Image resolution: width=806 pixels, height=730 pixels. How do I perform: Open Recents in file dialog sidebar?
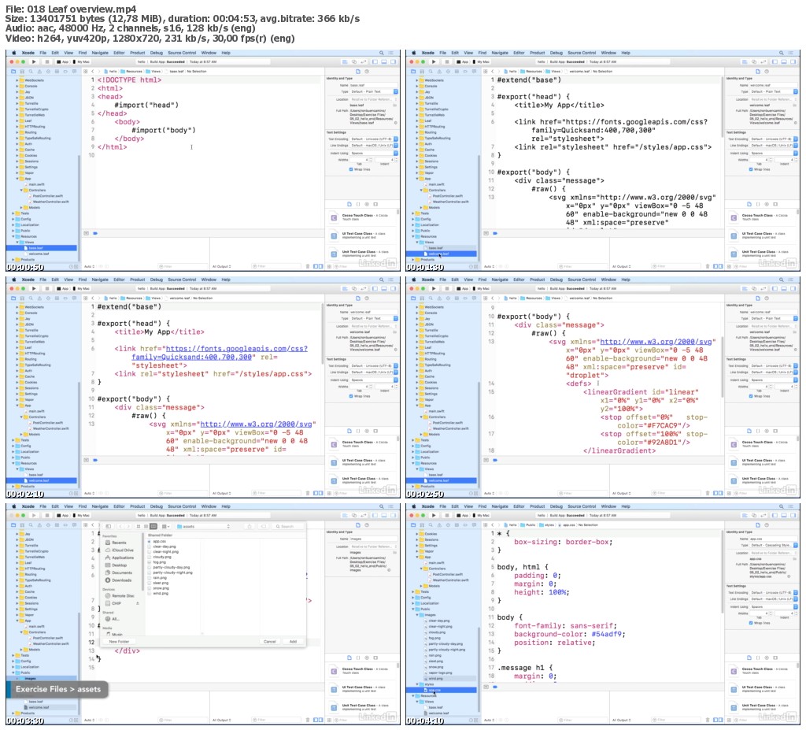(119, 543)
